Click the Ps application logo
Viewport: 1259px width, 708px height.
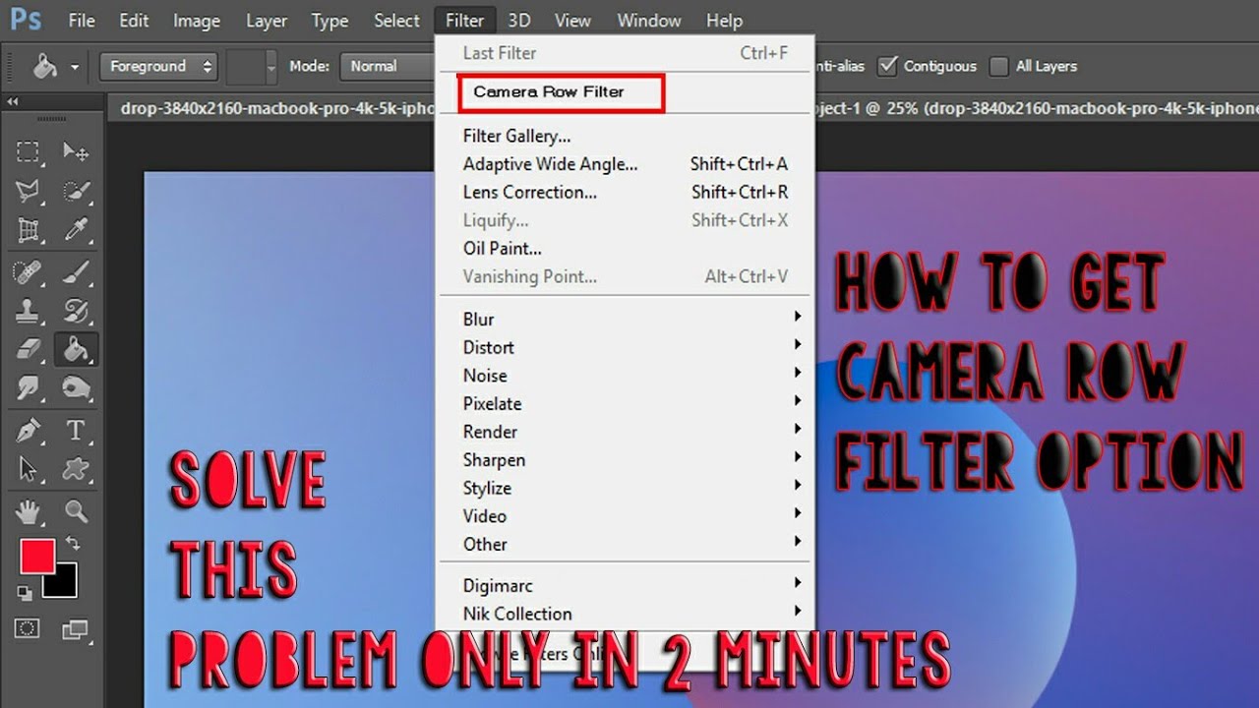tap(26, 19)
